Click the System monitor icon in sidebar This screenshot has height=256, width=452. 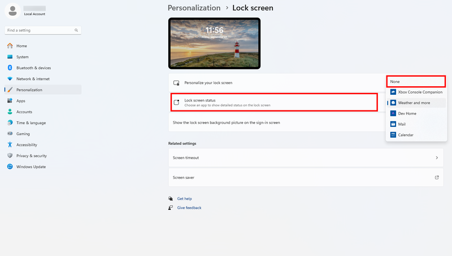pyautogui.click(x=10, y=56)
